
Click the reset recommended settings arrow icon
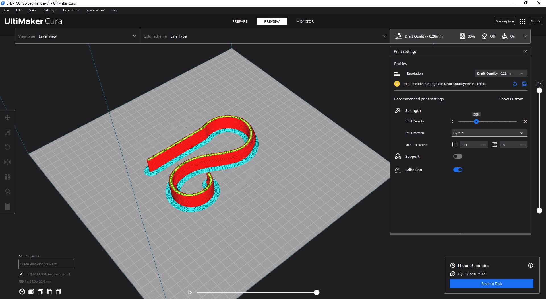[x=515, y=84]
